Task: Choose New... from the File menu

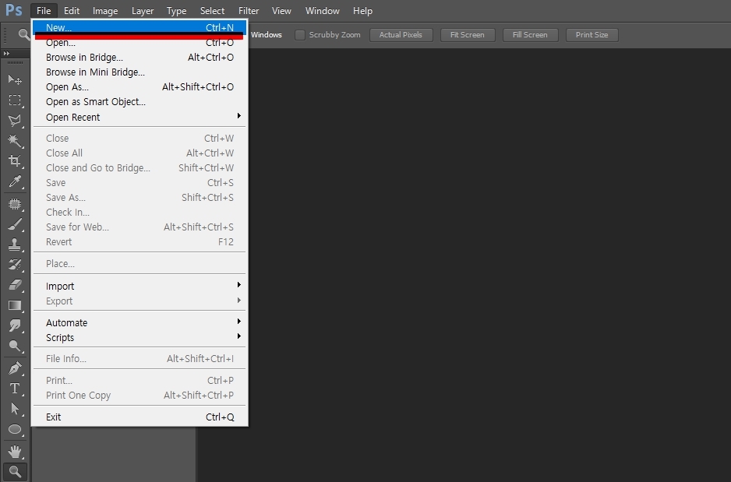Action: 139,27
